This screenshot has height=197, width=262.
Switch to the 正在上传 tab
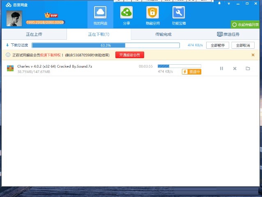pyautogui.click(x=34, y=34)
